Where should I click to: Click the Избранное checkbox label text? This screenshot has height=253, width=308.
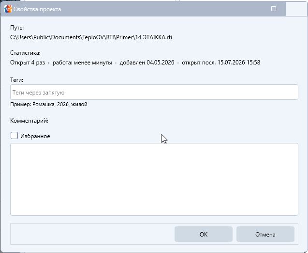click(35, 136)
